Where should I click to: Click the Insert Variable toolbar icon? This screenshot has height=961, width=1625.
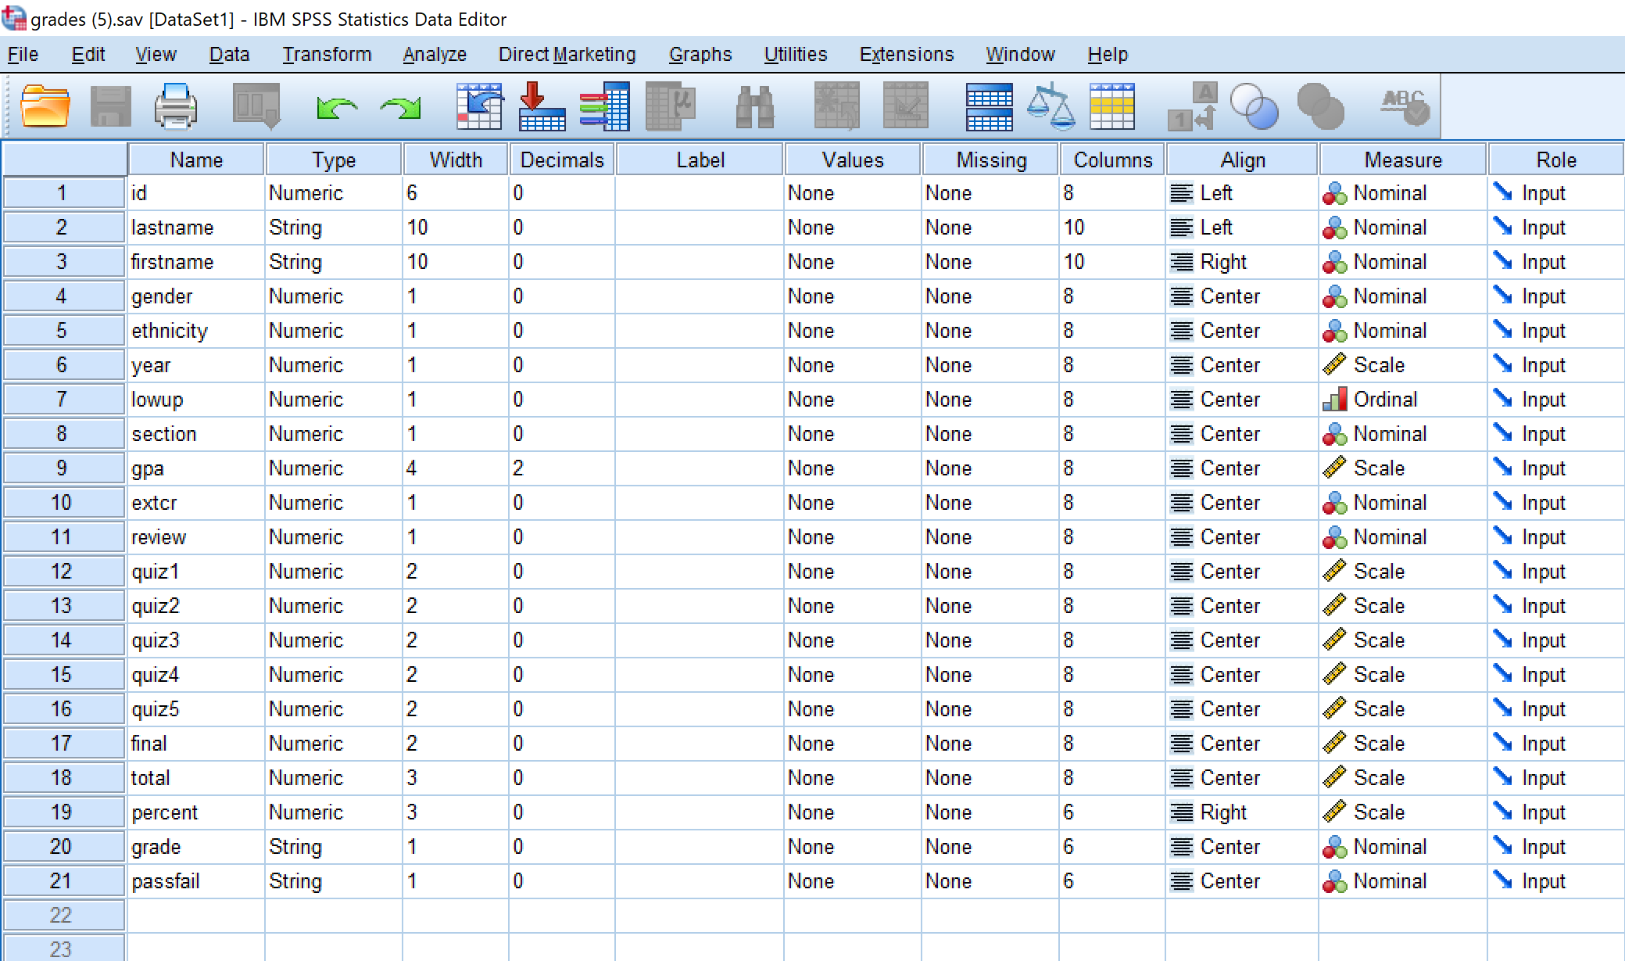(x=905, y=106)
